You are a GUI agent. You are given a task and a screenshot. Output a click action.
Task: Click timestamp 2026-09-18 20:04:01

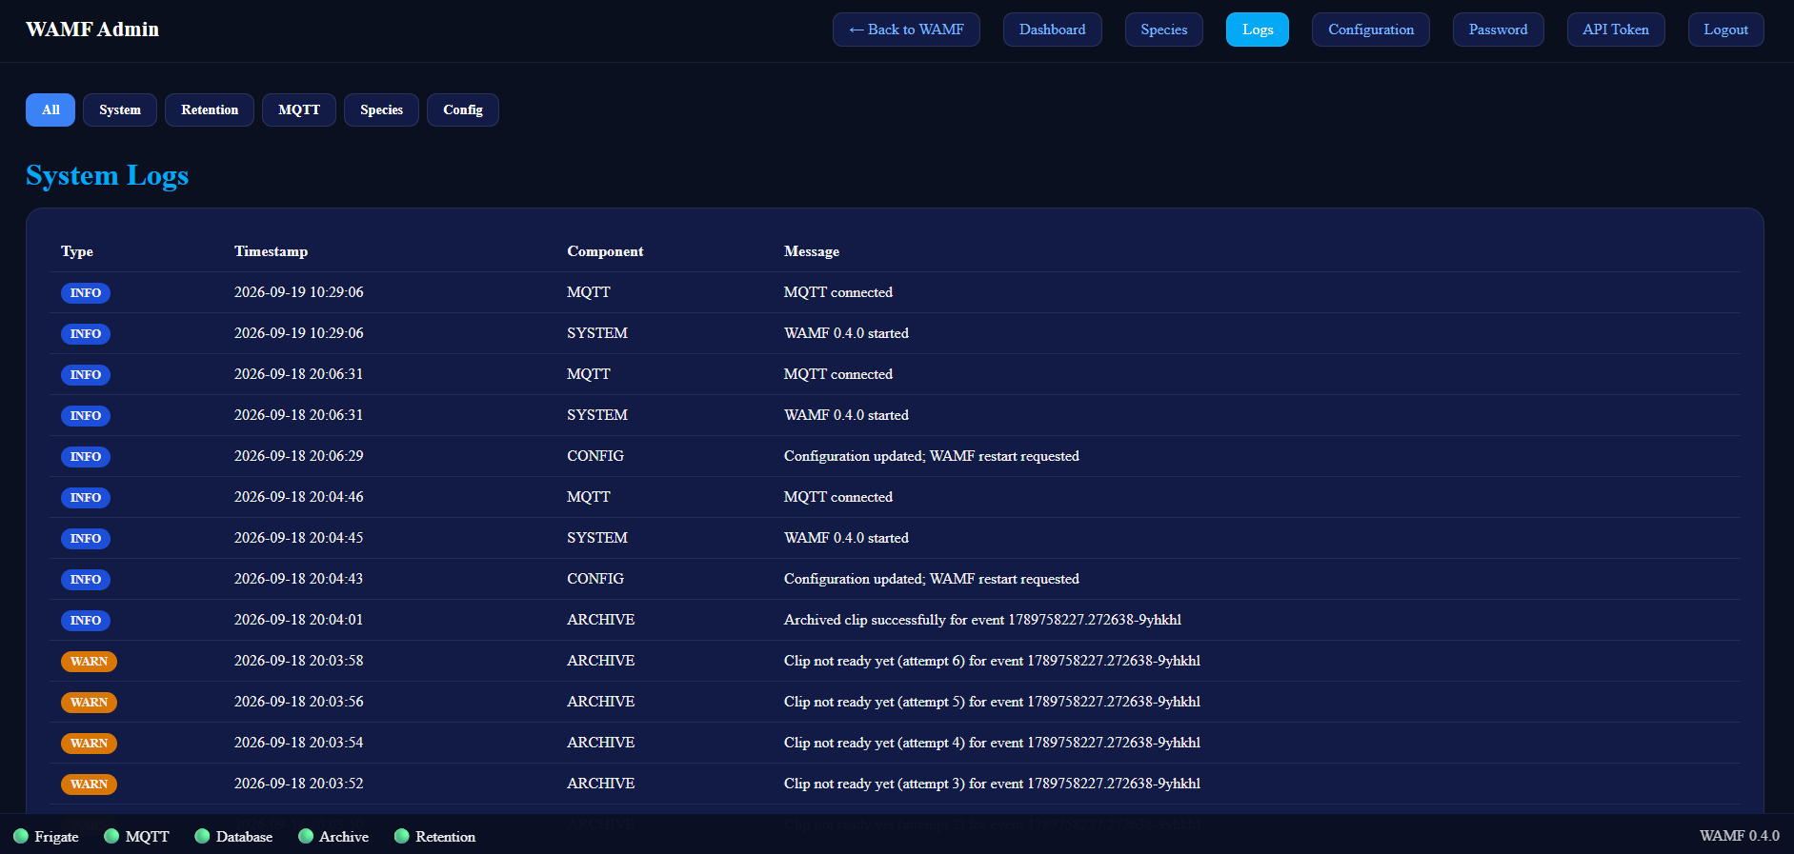(298, 620)
